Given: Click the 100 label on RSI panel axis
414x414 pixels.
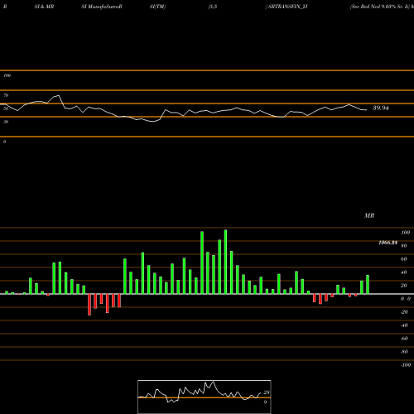Looking at the screenshot, I should pos(7,75).
